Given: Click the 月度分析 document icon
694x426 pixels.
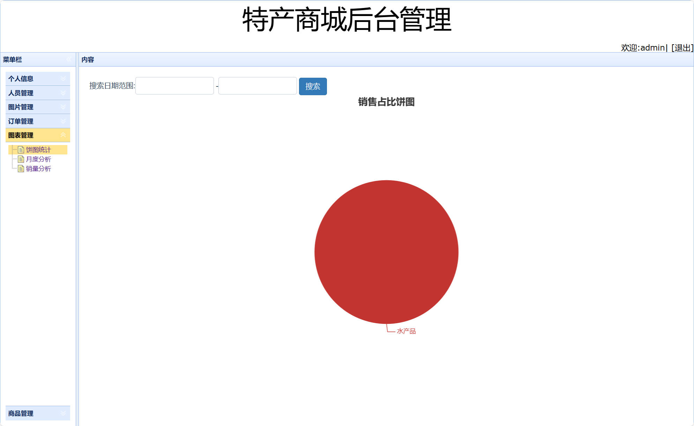Looking at the screenshot, I should tap(21, 159).
